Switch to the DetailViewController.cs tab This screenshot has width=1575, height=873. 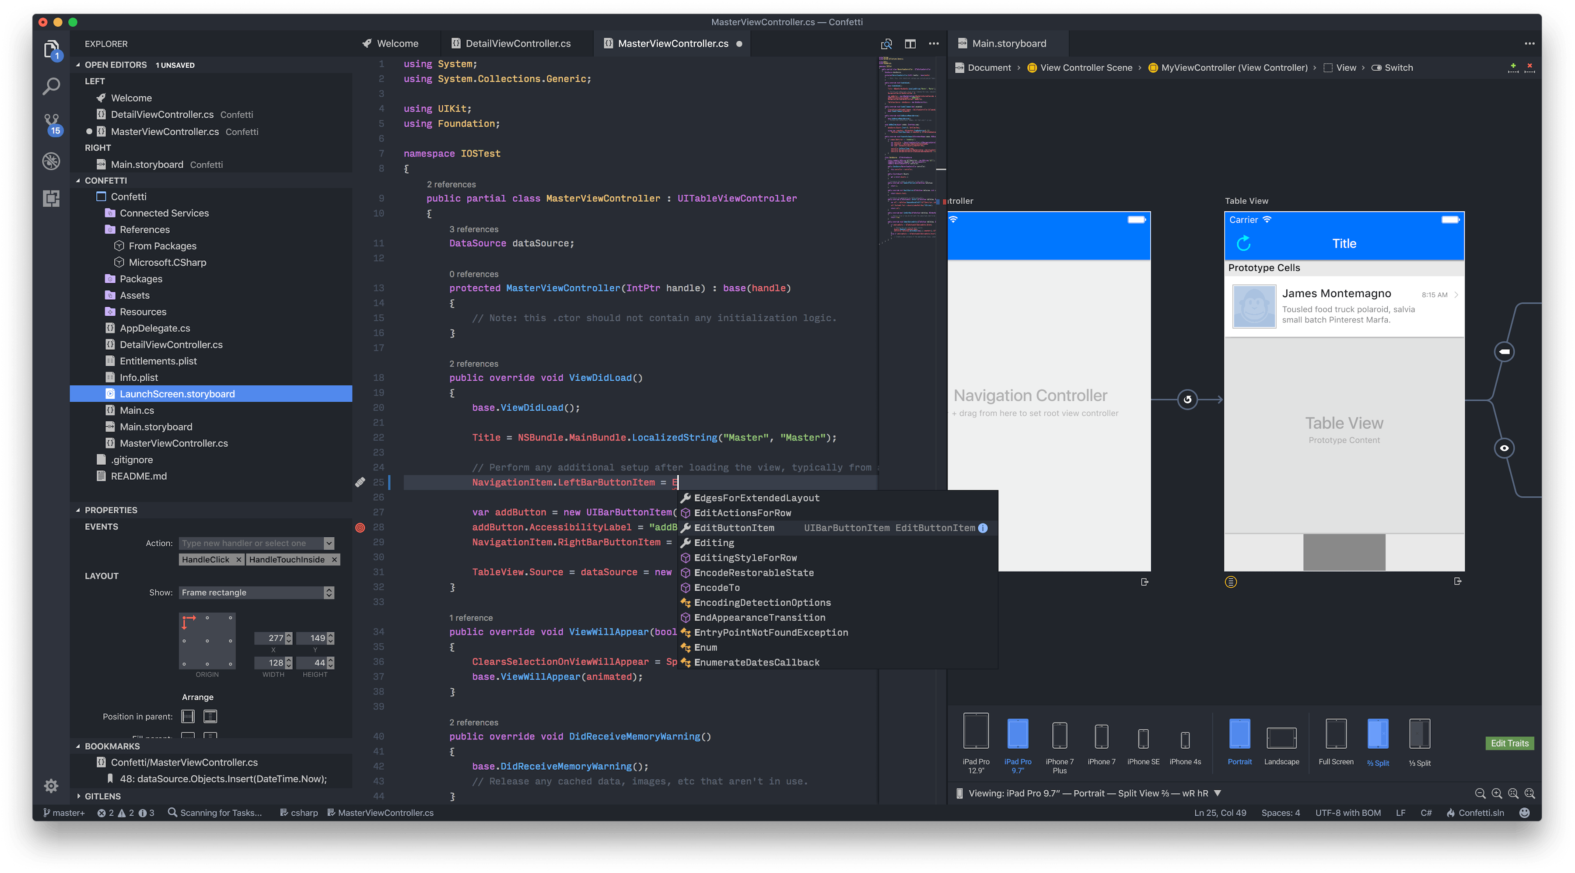(x=517, y=43)
